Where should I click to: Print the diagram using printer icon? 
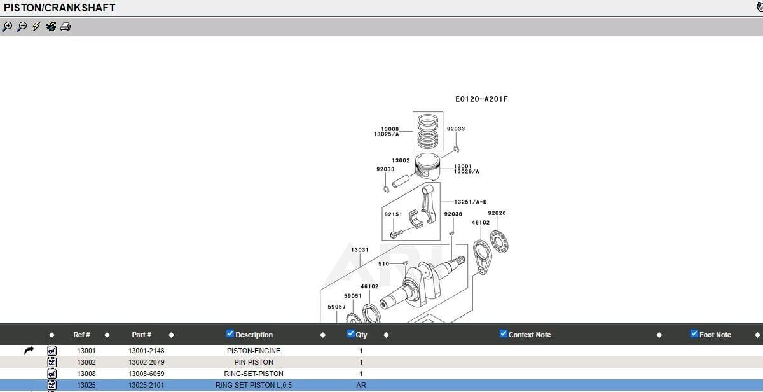65,27
